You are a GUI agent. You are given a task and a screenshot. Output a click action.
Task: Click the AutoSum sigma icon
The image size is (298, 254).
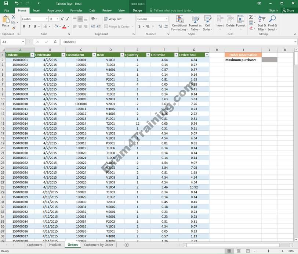[x=251, y=17]
